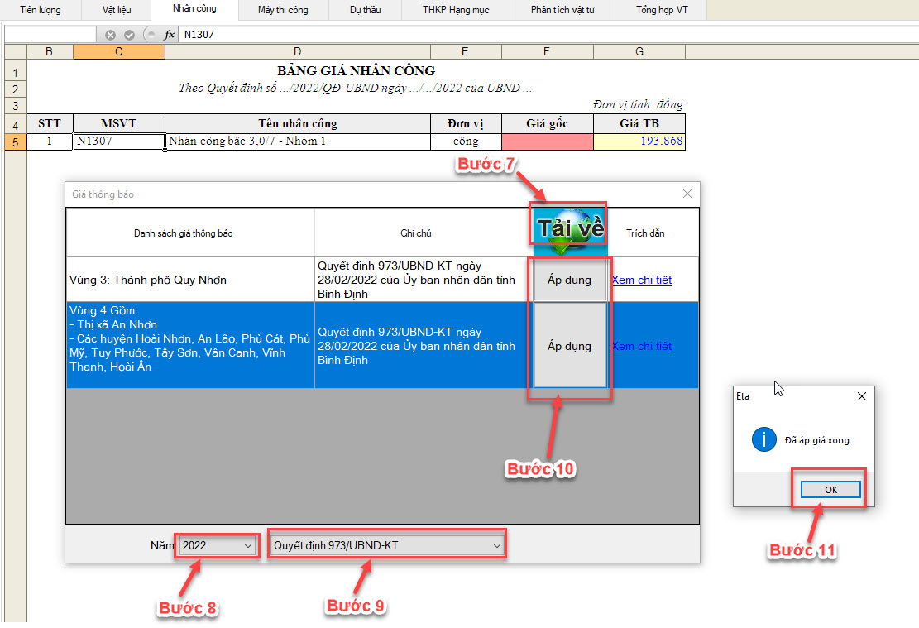
Task: Click Áp dụng for Vùng 4 row
Action: [569, 346]
